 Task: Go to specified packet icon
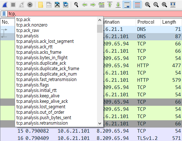point(101,5)
